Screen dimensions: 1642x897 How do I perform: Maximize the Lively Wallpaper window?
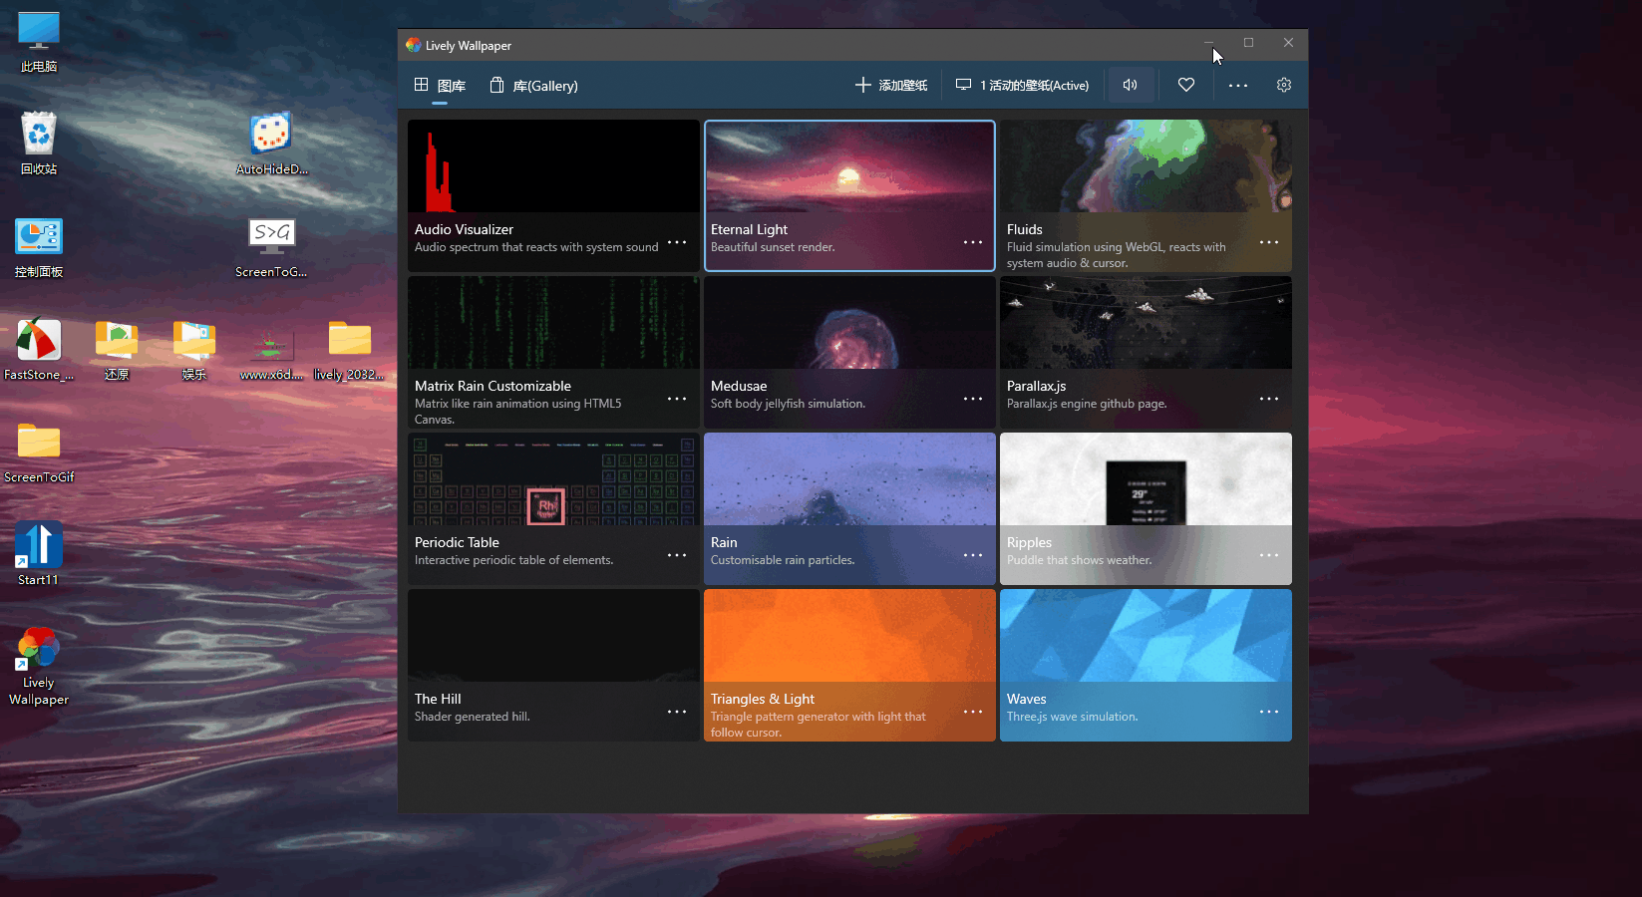1248,43
